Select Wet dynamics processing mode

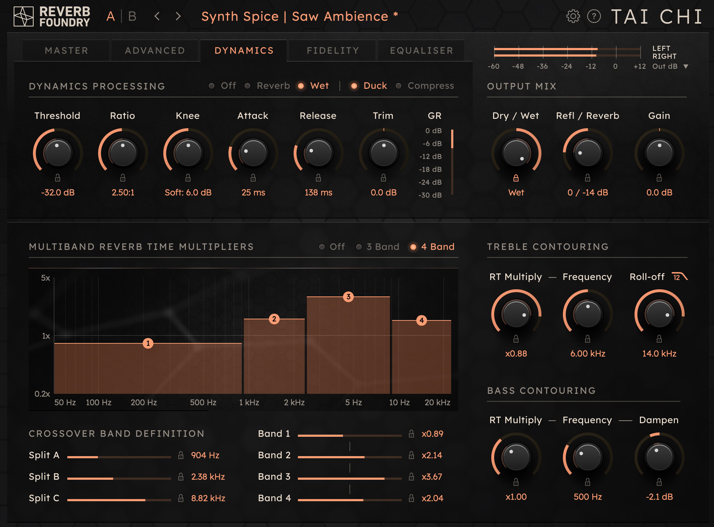(x=313, y=86)
